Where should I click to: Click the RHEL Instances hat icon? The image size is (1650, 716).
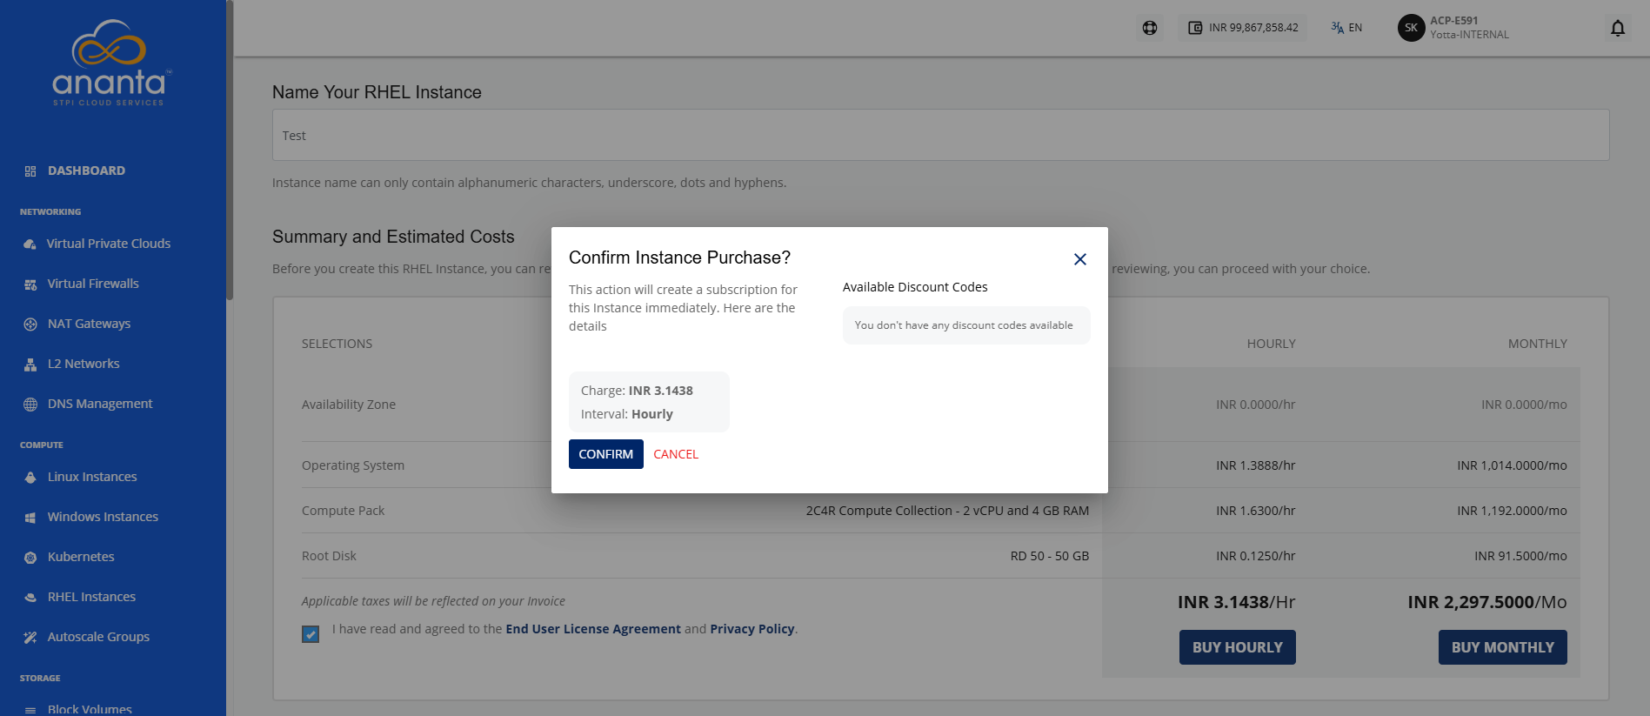(x=30, y=598)
